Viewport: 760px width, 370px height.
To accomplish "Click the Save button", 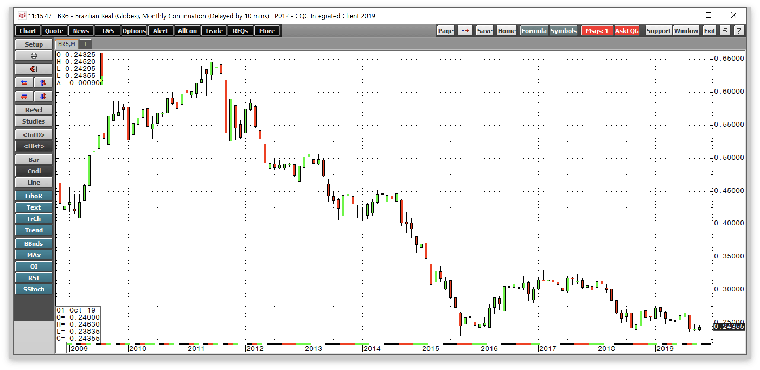I will click(485, 31).
